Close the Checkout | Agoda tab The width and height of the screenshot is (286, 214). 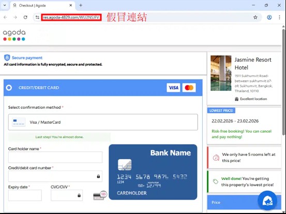(71, 5)
